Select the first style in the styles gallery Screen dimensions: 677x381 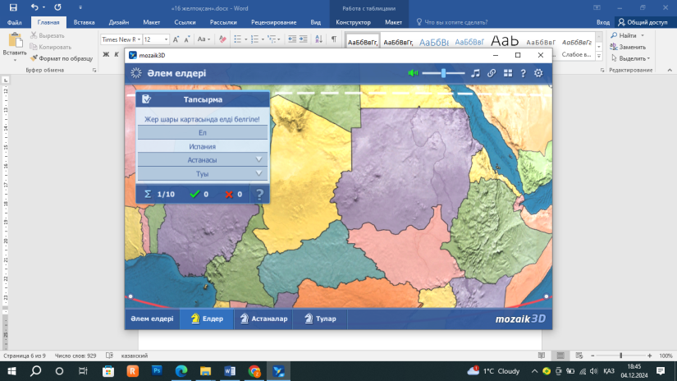click(363, 42)
